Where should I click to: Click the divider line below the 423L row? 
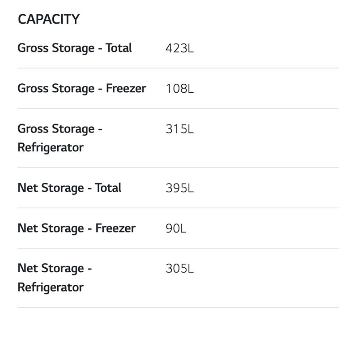click(178, 68)
